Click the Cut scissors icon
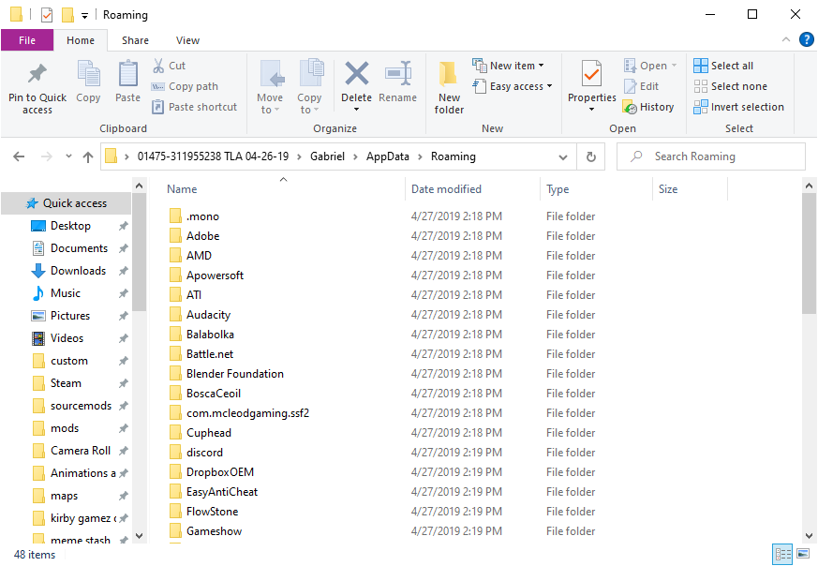Viewport: 818px width, 566px height. tap(158, 66)
